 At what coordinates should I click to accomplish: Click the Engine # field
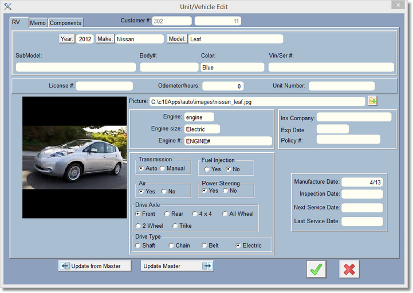(228, 141)
